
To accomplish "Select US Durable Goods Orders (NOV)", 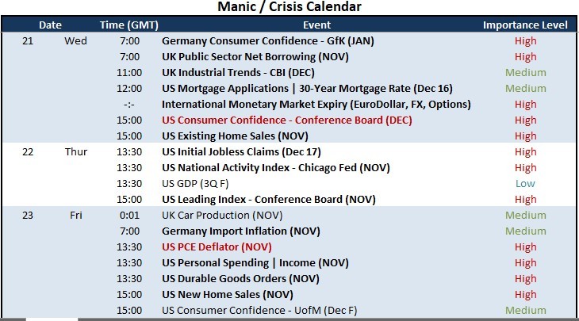I will pos(240,279).
